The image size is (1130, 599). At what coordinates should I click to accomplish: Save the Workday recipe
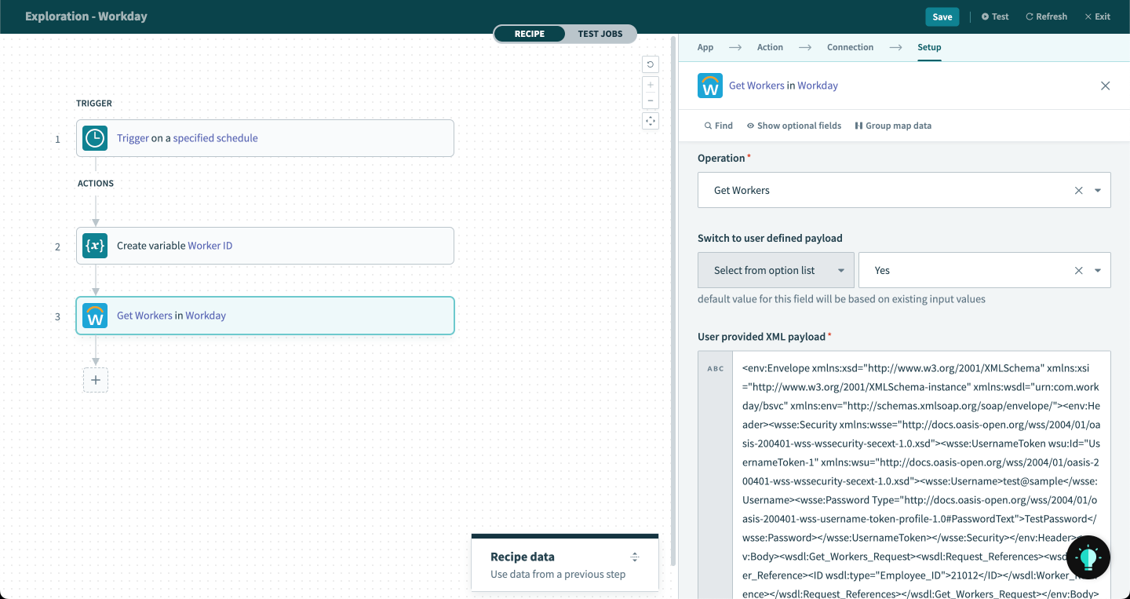pos(942,16)
